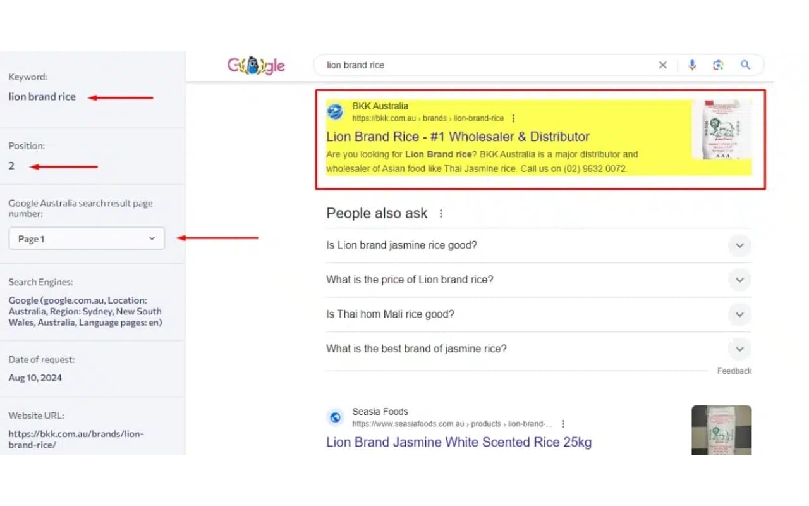Image resolution: width=809 pixels, height=506 pixels.
Task: Click the Seasia Foods globe favicon
Action: [335, 417]
